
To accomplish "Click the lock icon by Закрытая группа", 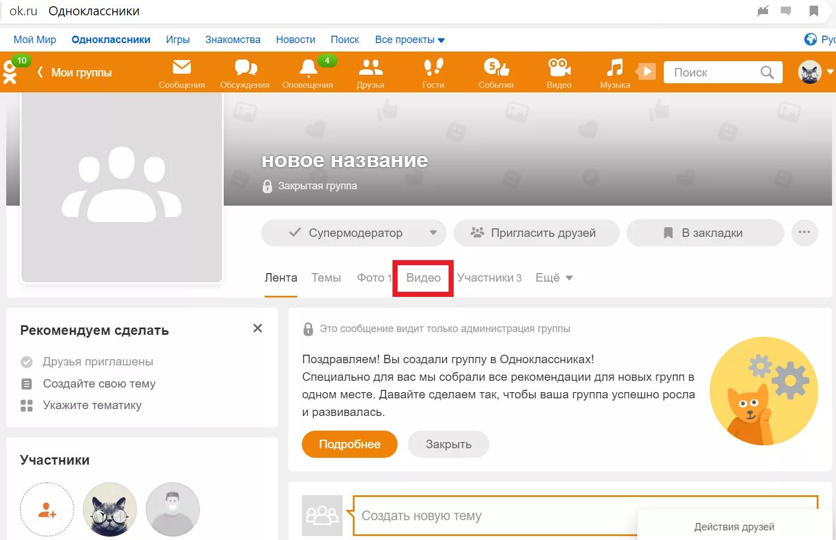I will (x=267, y=186).
